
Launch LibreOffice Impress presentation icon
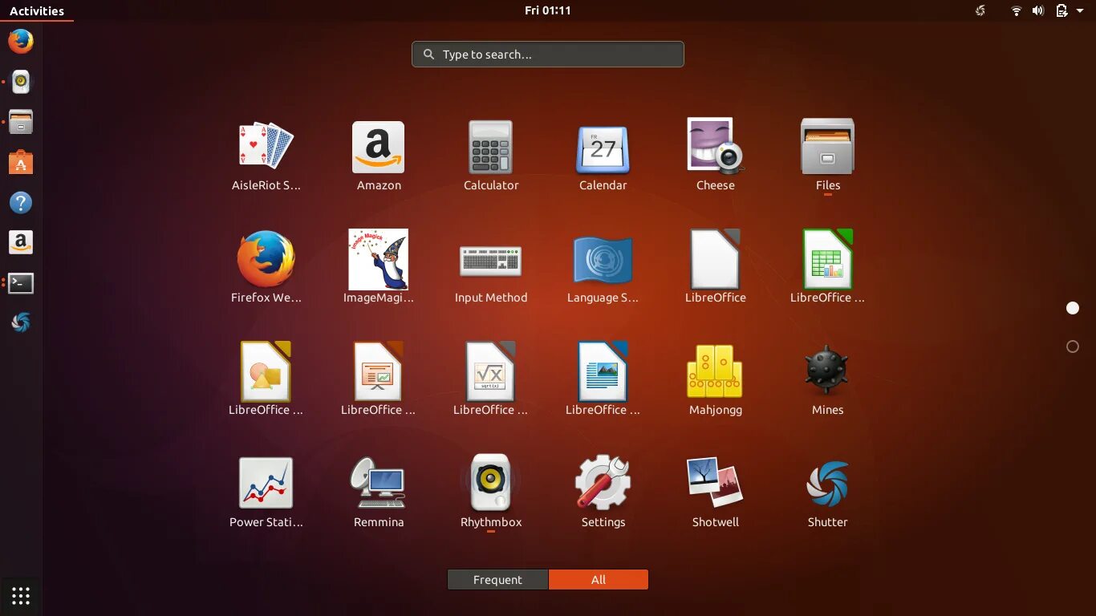click(379, 381)
